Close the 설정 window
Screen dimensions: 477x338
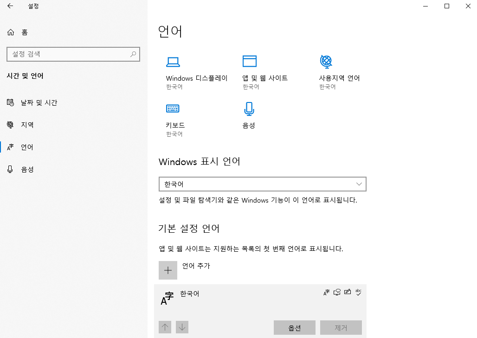point(468,6)
